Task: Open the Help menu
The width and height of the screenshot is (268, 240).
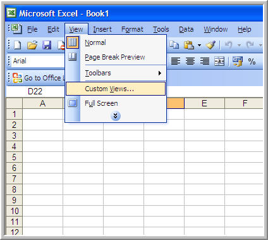Action: 245,29
